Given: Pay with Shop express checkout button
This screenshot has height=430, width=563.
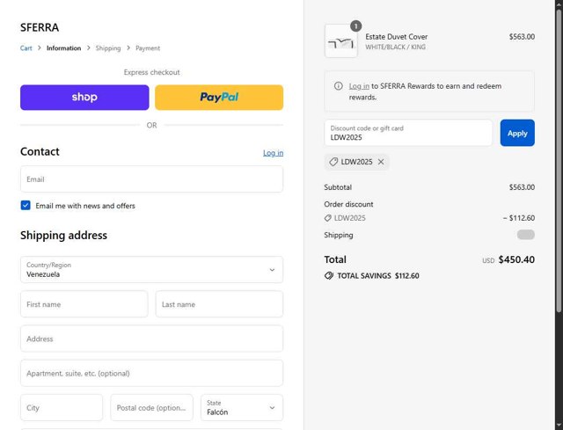Looking at the screenshot, I should pyautogui.click(x=84, y=98).
